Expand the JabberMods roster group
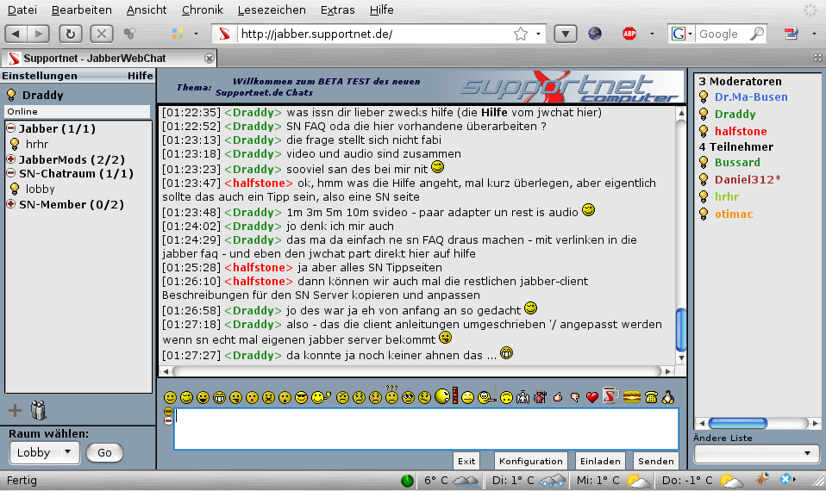The image size is (826, 491). click(x=10, y=159)
